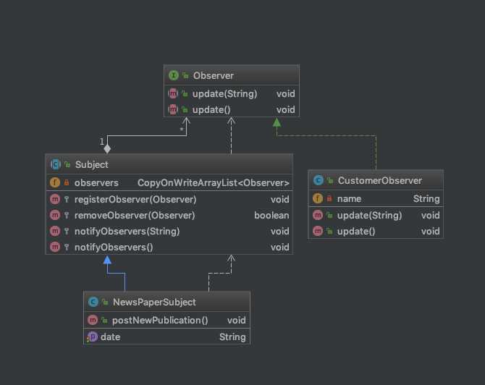Screen dimensions: 485x385
Task: Click the protected key icon beside registerObserver
Action: pyautogui.click(x=67, y=199)
